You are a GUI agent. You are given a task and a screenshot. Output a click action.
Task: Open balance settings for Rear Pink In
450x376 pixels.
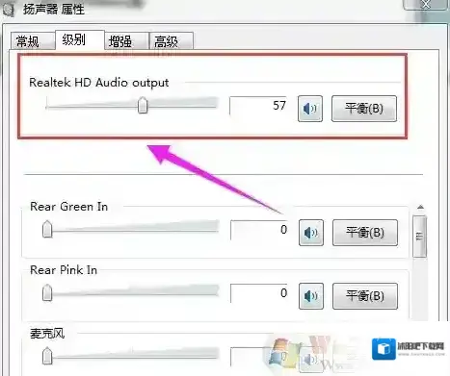pyautogui.click(x=365, y=296)
